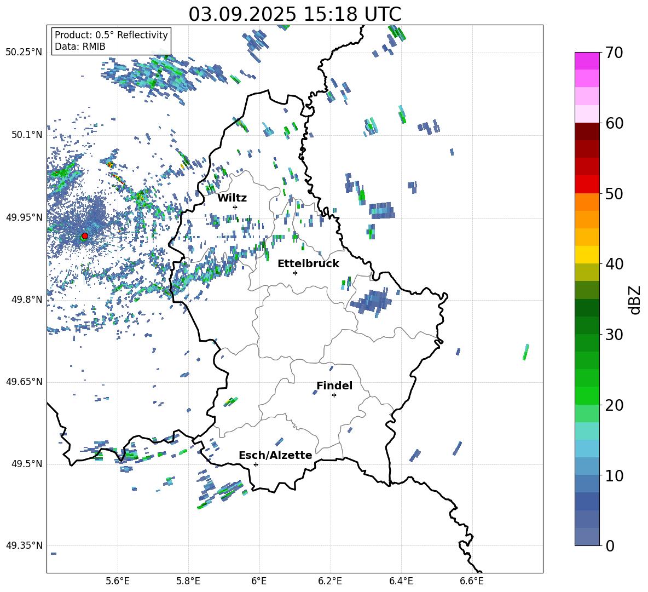648x592 pixels.
Task: Click the 49.5°N latitude label
Action: click(27, 463)
